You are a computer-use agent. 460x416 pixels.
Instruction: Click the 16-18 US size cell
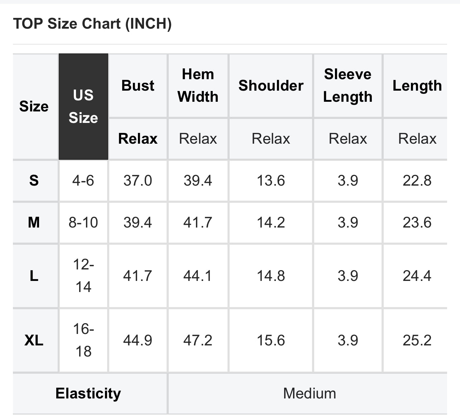83,340
